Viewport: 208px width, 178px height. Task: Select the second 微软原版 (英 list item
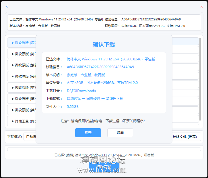pyautogui.click(x=22, y=99)
